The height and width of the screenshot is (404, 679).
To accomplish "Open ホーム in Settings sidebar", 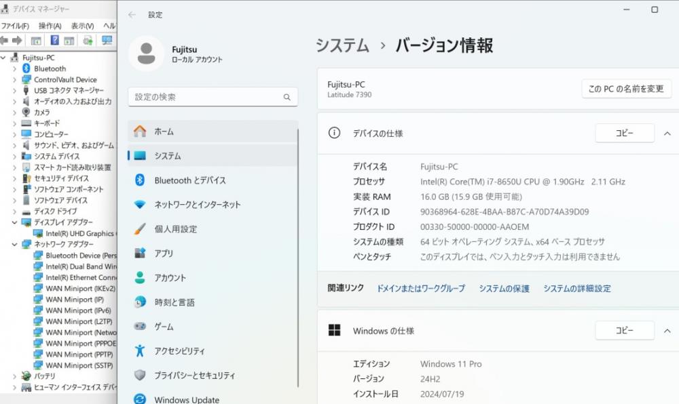I will click(x=213, y=132).
